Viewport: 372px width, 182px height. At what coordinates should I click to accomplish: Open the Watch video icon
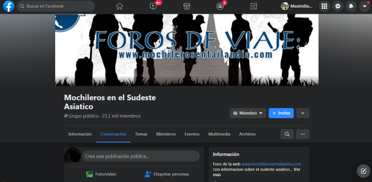tap(153, 6)
